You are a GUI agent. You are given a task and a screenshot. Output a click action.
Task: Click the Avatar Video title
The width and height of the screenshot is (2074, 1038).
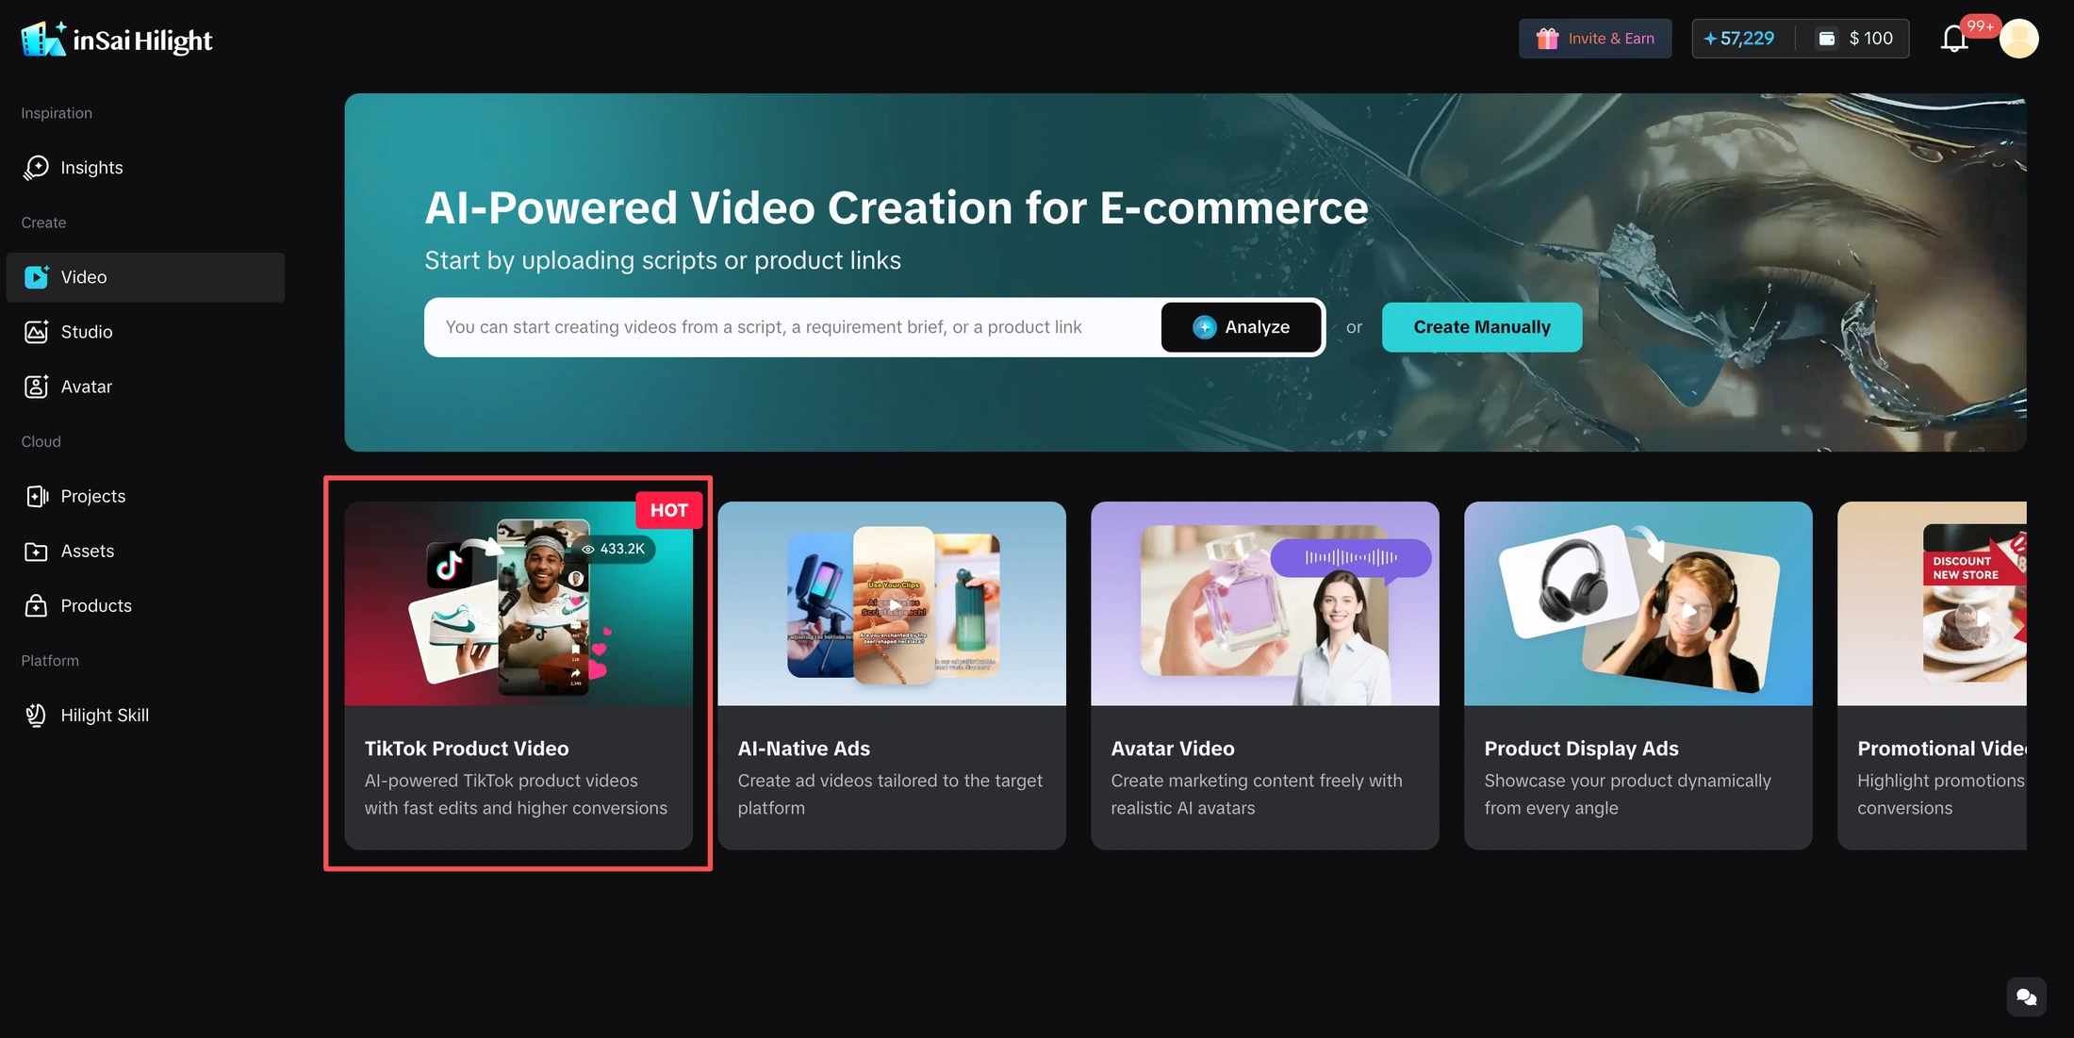[x=1173, y=749]
